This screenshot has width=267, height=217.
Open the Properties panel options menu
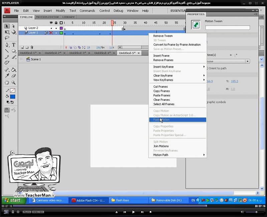256,14
